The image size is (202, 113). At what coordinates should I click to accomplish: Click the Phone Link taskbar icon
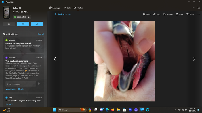[142, 110]
